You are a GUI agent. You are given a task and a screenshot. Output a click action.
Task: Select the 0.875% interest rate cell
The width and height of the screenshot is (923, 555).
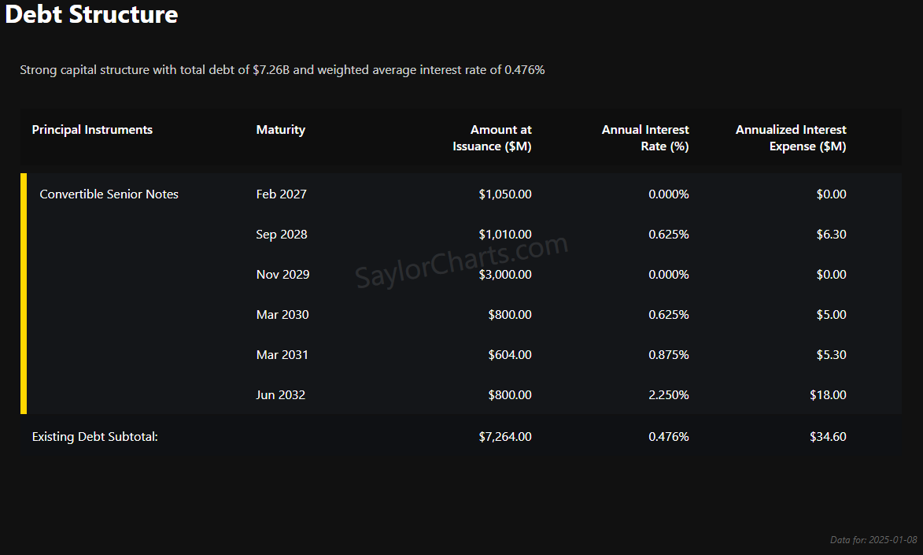tap(668, 355)
